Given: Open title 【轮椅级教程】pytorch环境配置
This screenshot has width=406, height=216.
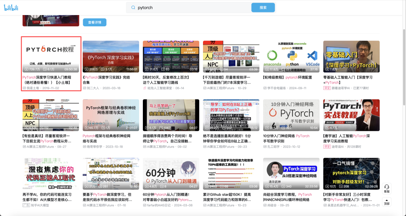Looking at the screenshot, I should click(x=288, y=77).
